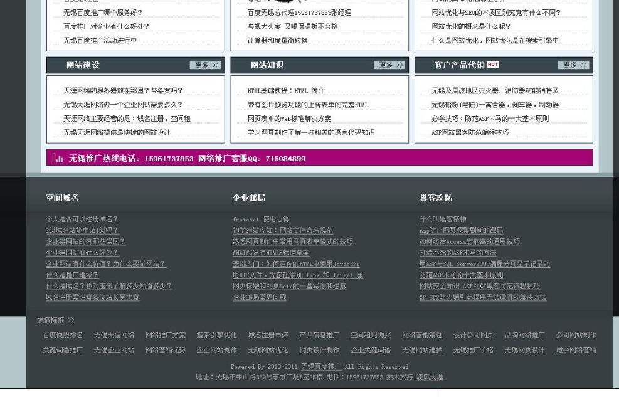Open footer link 企业建网站有什么好处？
The height and width of the screenshot is (397, 619).
[x=82, y=253]
